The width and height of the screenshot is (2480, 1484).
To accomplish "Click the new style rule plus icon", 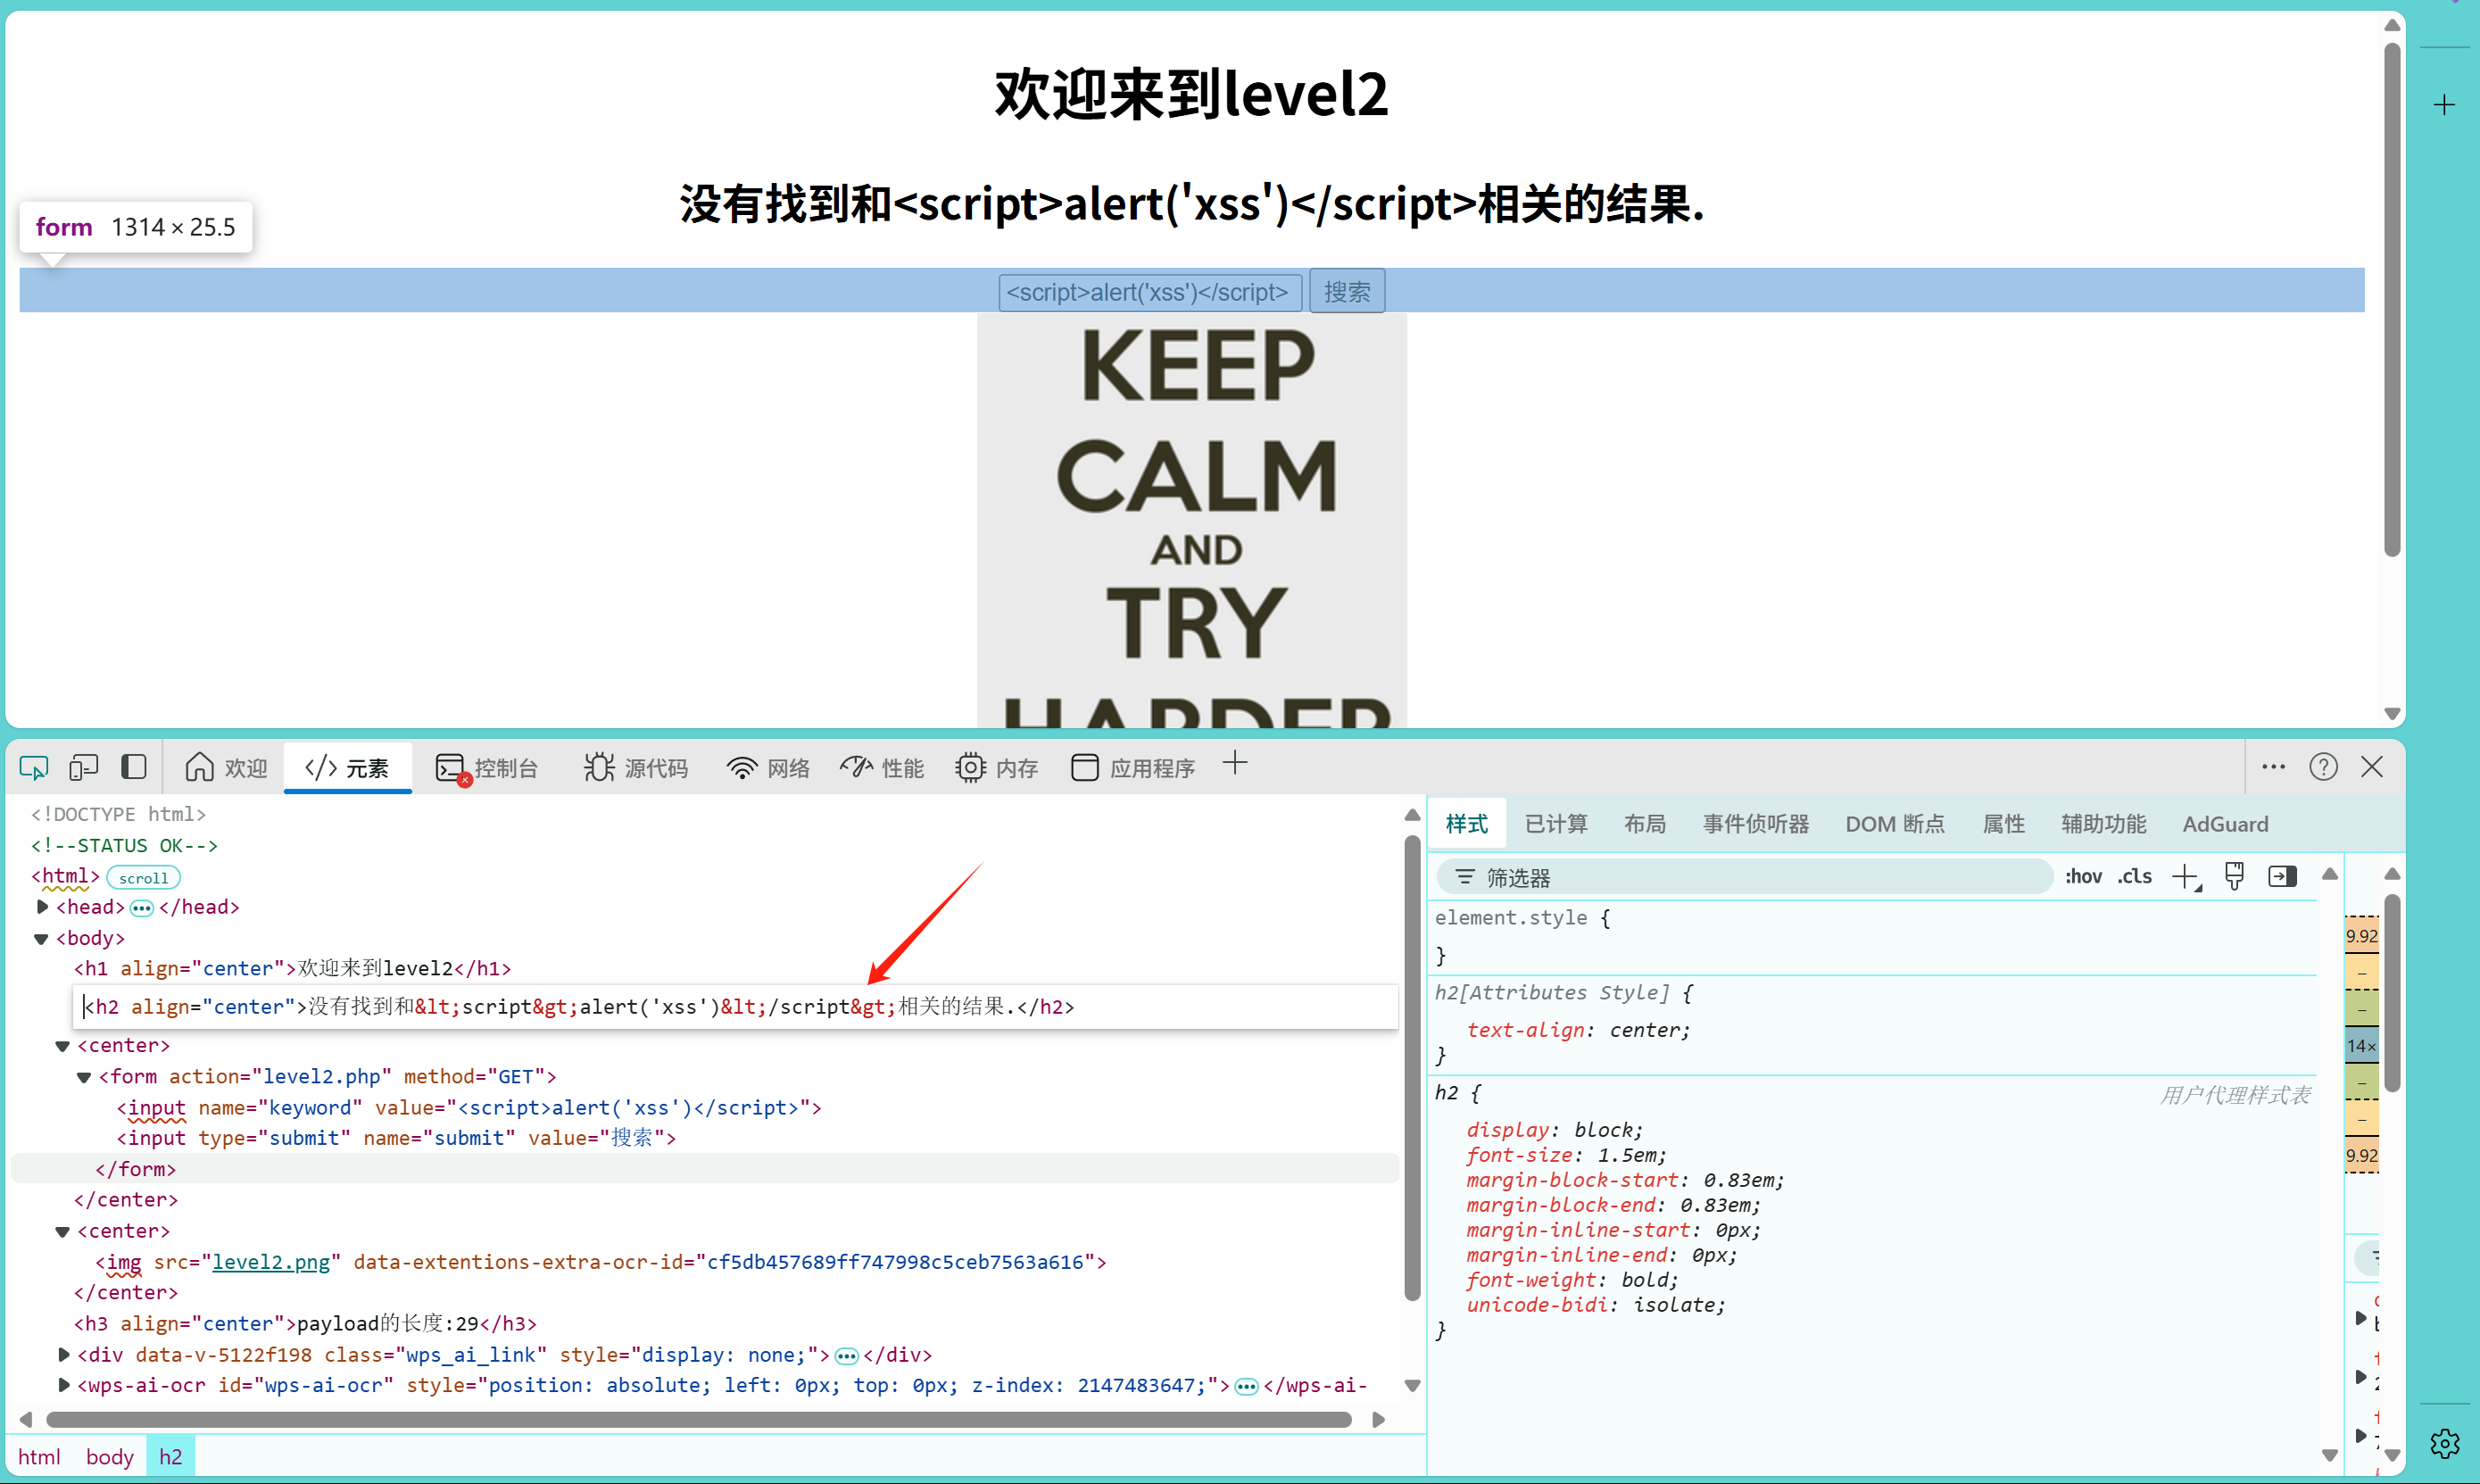I will 2186,877.
